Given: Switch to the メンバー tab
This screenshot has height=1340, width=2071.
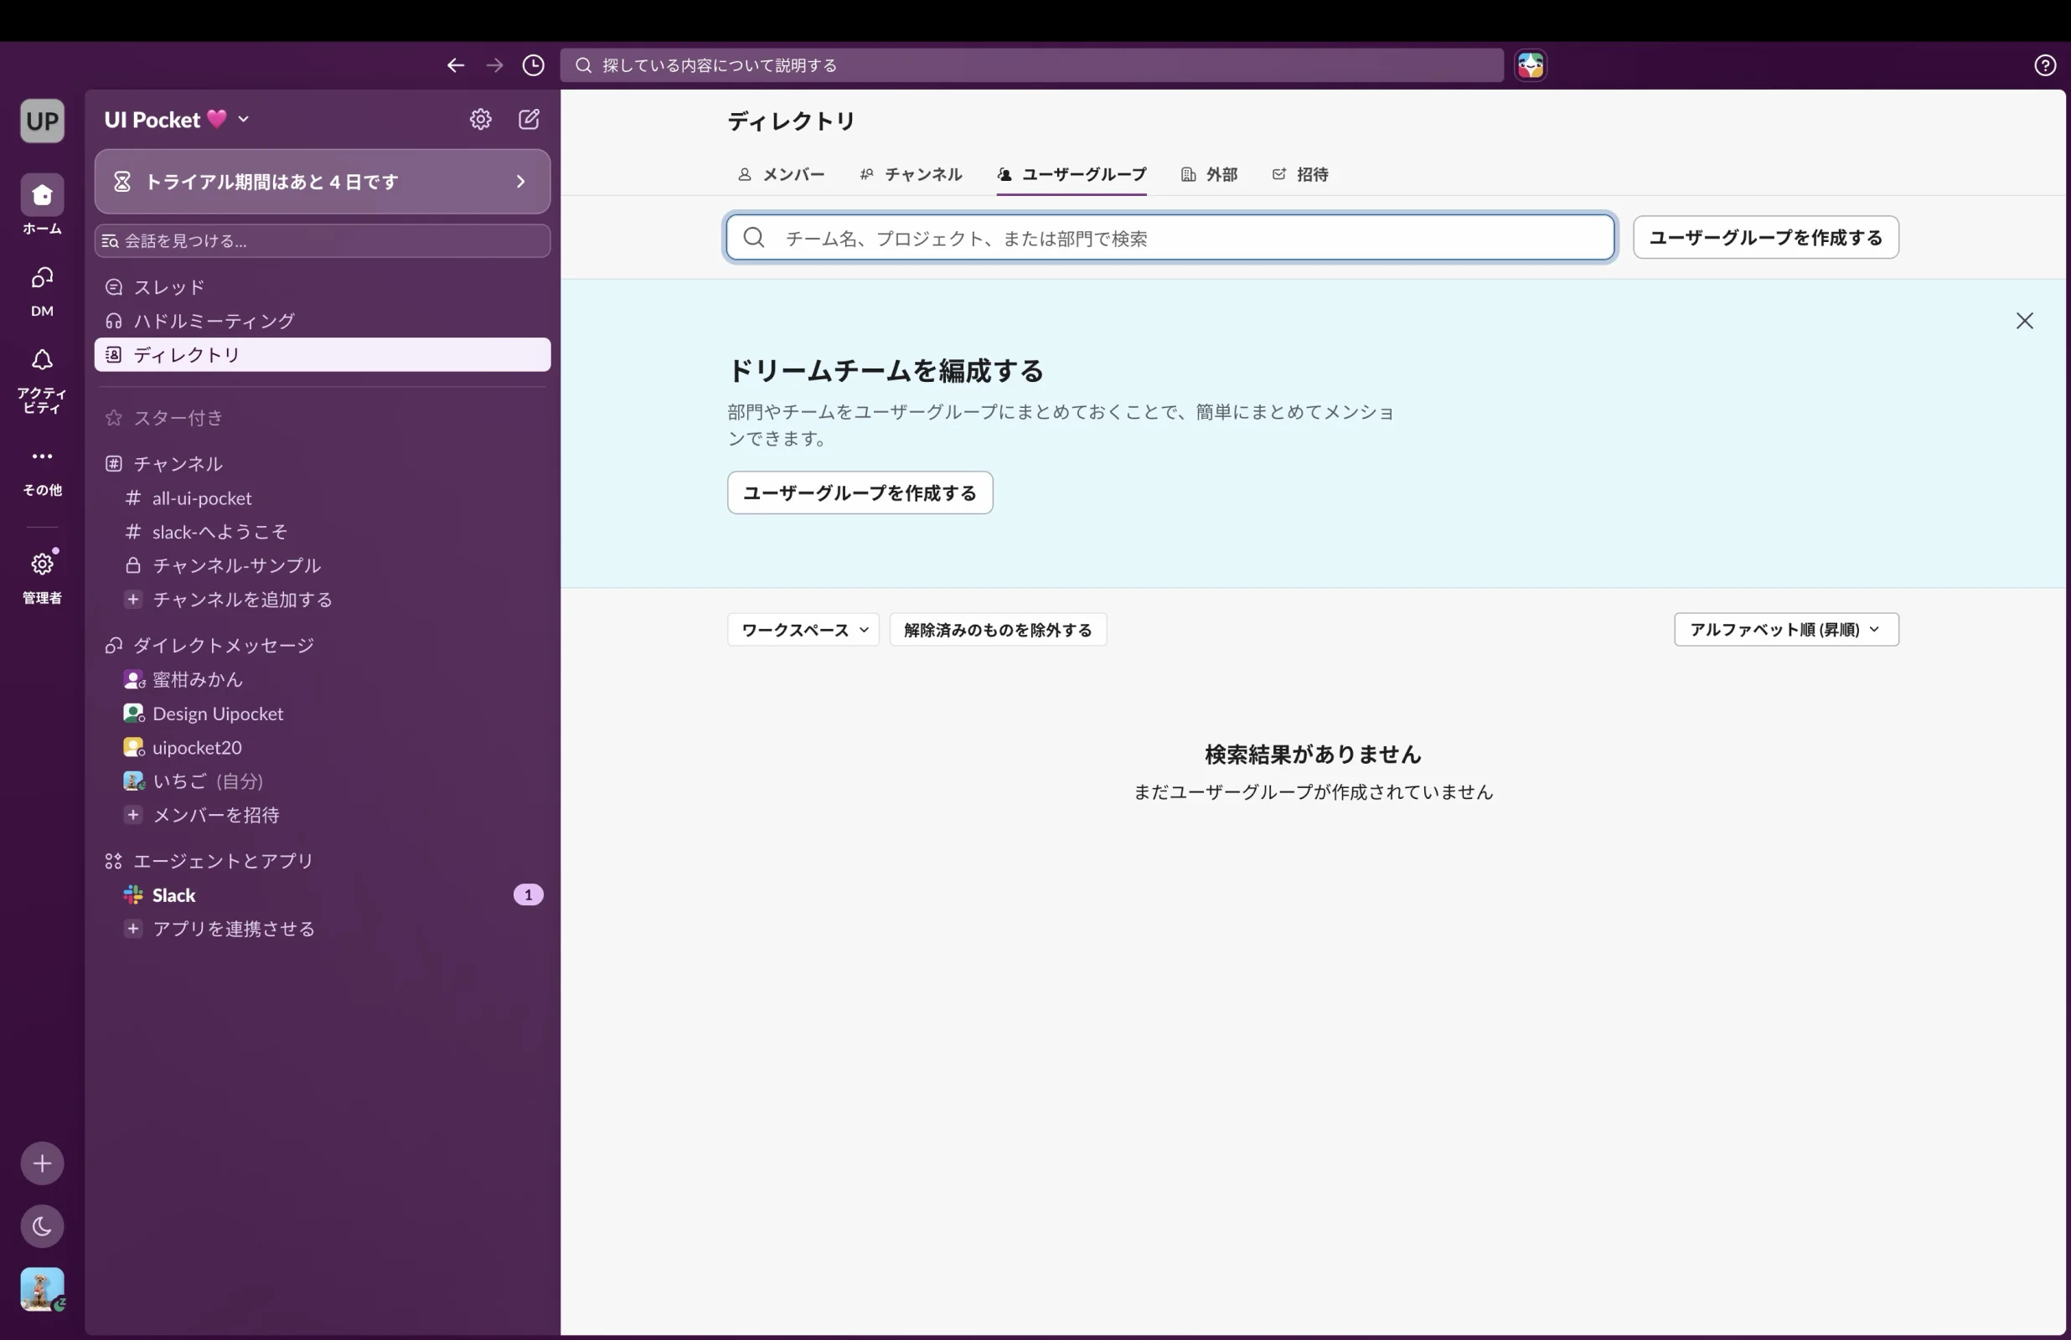Looking at the screenshot, I should 781,174.
